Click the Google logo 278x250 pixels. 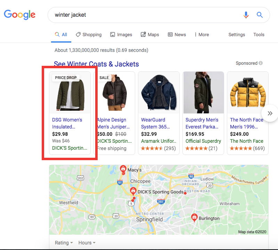click(20, 15)
